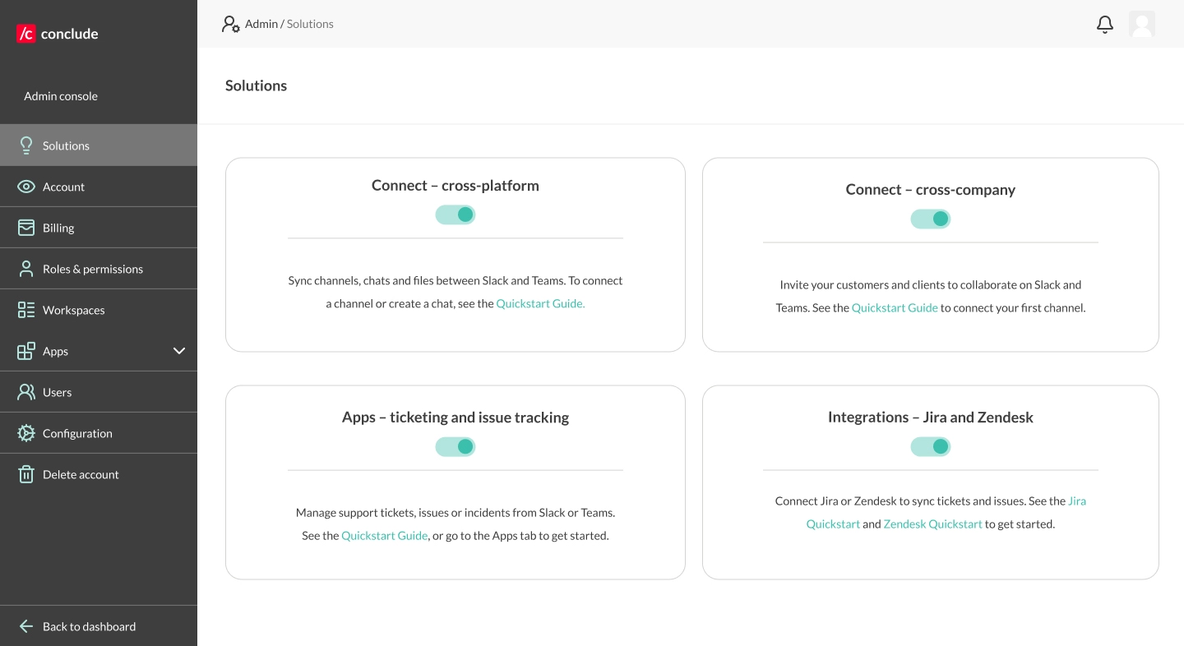
Task: Click the Users icon in sidebar
Action: [25, 392]
